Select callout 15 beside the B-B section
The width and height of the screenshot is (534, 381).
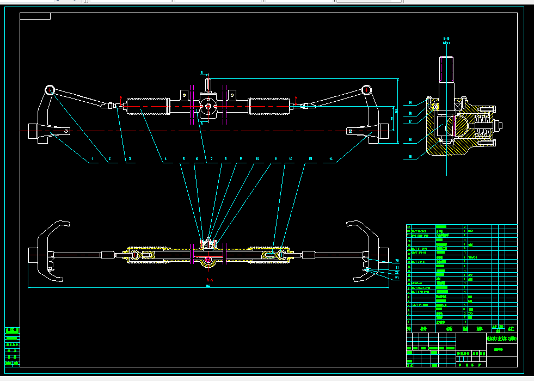click(x=410, y=157)
